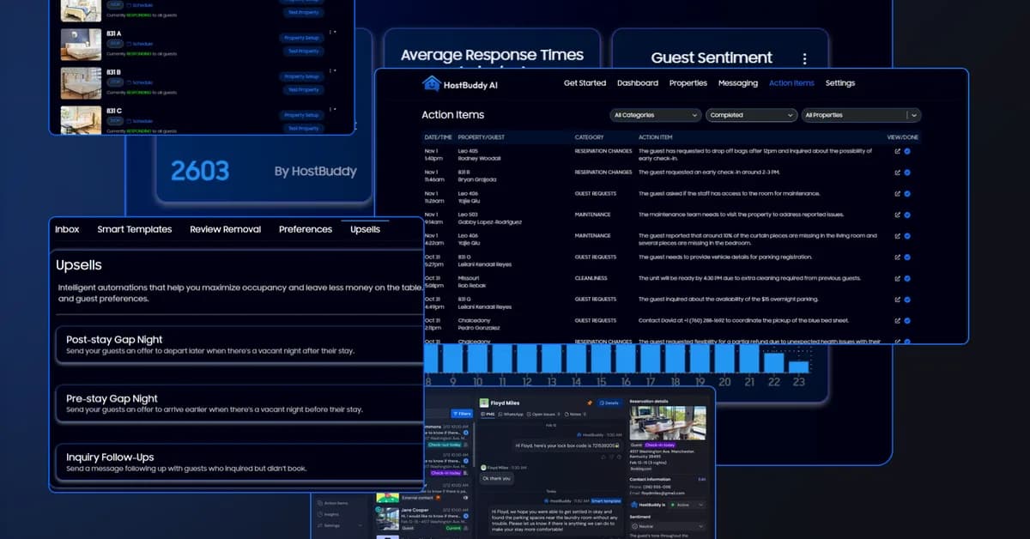Click Property Setup button for 831 A
The image size is (1030, 539).
[301, 38]
